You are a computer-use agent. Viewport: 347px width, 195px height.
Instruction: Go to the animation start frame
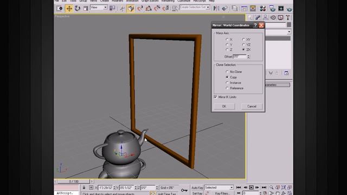click(239, 187)
